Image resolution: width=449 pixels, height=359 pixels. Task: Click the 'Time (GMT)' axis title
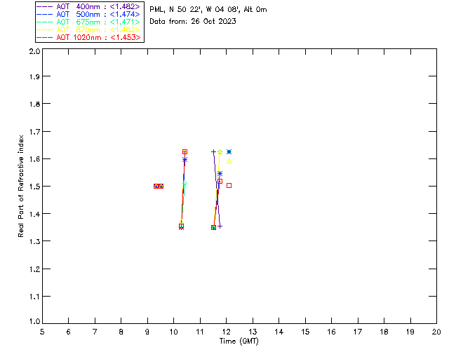point(239,341)
